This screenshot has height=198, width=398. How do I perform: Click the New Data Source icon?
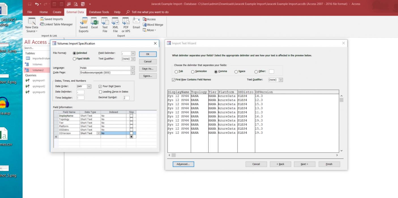click(31, 22)
